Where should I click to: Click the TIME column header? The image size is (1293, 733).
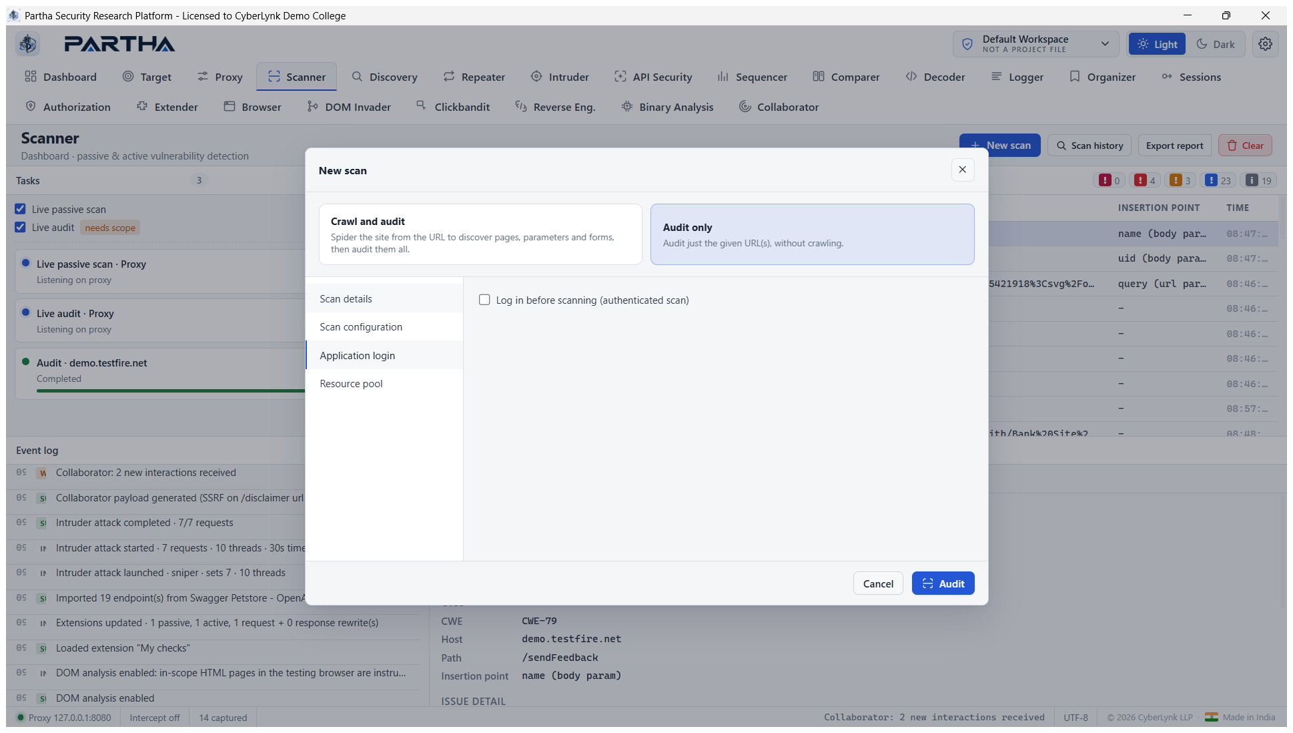(1237, 208)
